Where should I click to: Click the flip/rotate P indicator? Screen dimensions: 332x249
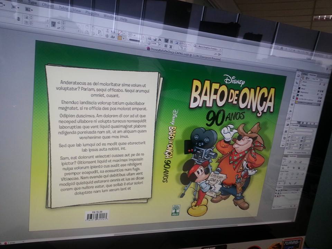point(100,32)
